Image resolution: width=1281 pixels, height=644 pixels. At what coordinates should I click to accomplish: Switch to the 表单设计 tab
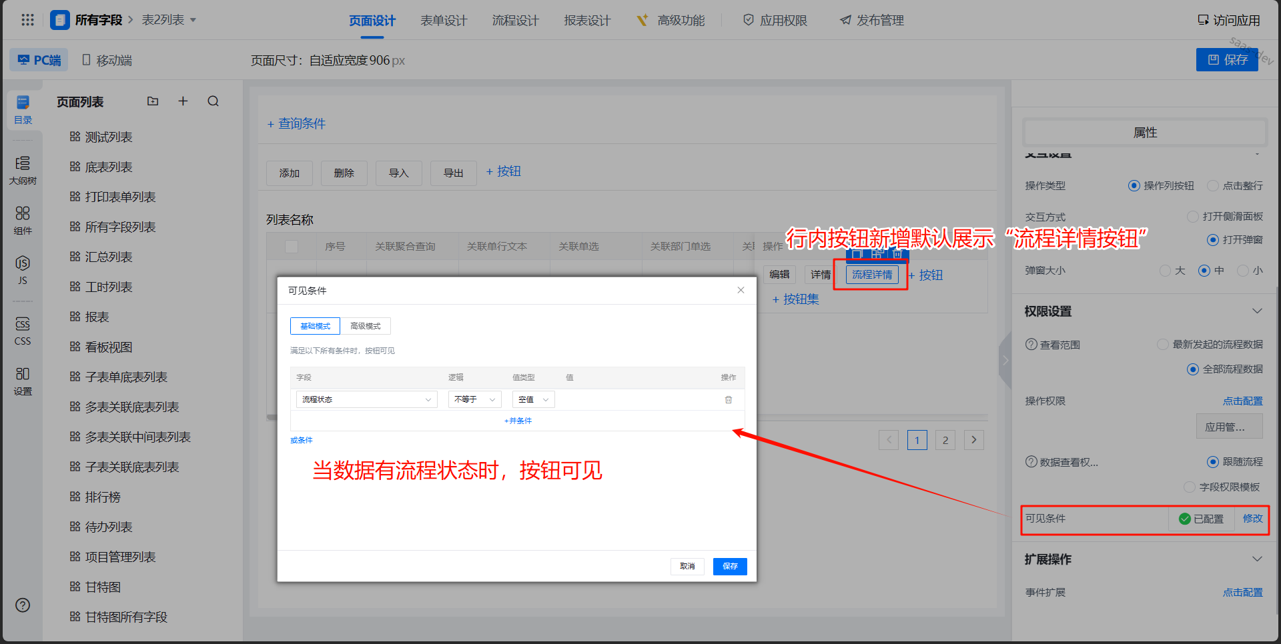(444, 21)
